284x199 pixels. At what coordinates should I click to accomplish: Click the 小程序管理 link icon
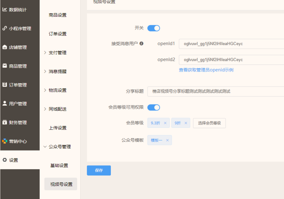point(5,28)
